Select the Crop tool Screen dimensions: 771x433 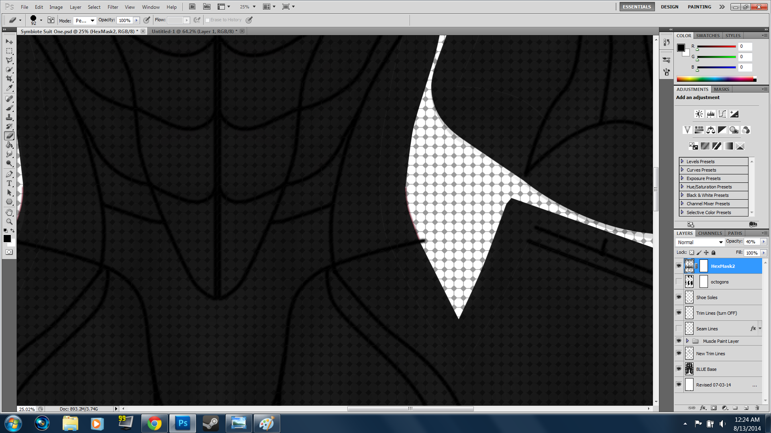[x=9, y=79]
